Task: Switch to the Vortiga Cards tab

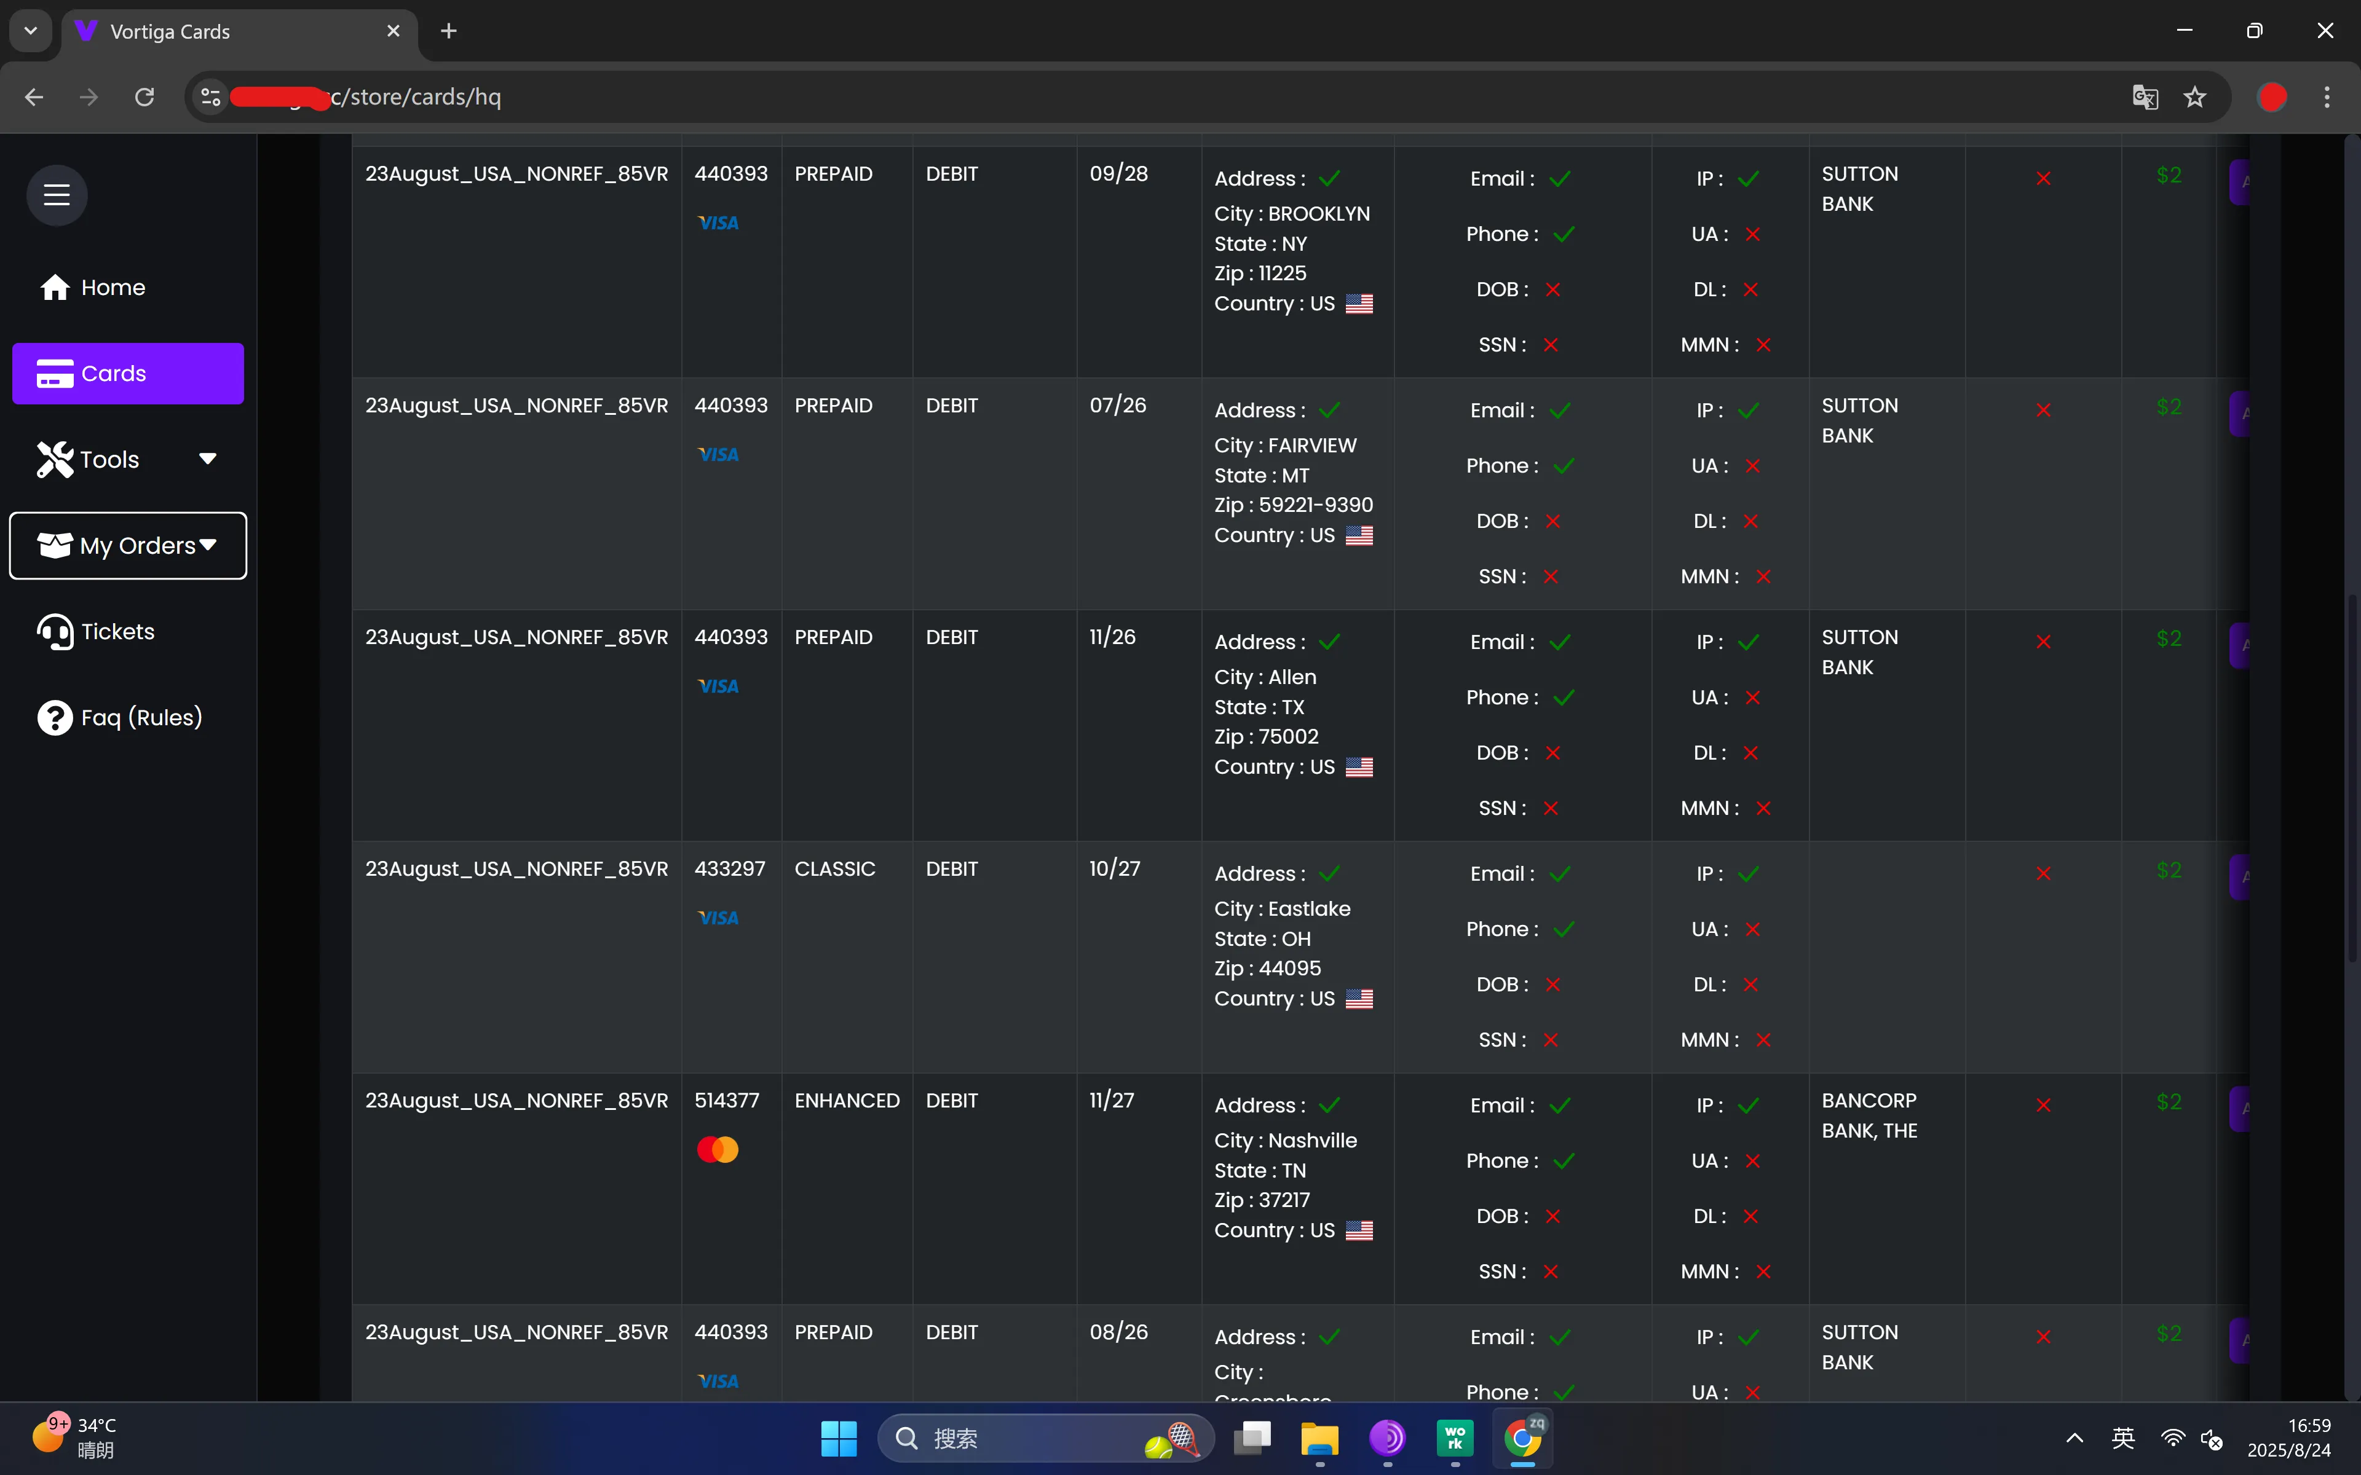Action: pos(239,31)
